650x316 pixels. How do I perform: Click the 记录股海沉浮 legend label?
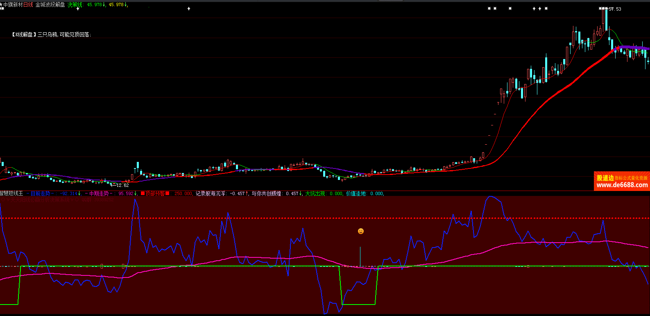point(211,193)
